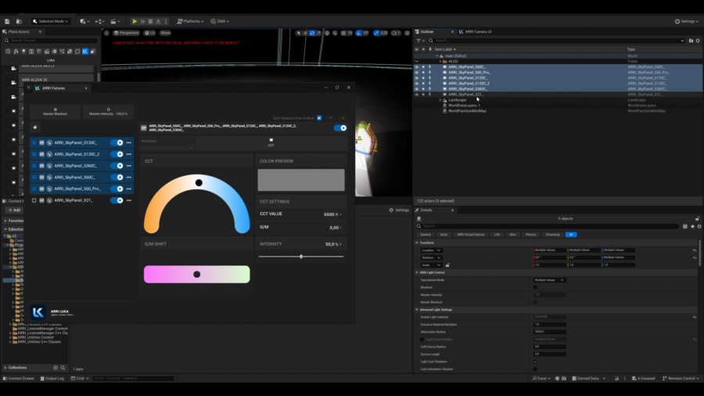Image resolution: width=704 pixels, height=396 pixels.
Task: Click the viewport rotate tool icon
Action: tap(312, 33)
